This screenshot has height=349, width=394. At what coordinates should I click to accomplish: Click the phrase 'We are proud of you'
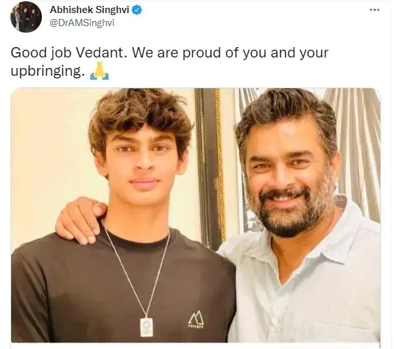(x=199, y=53)
